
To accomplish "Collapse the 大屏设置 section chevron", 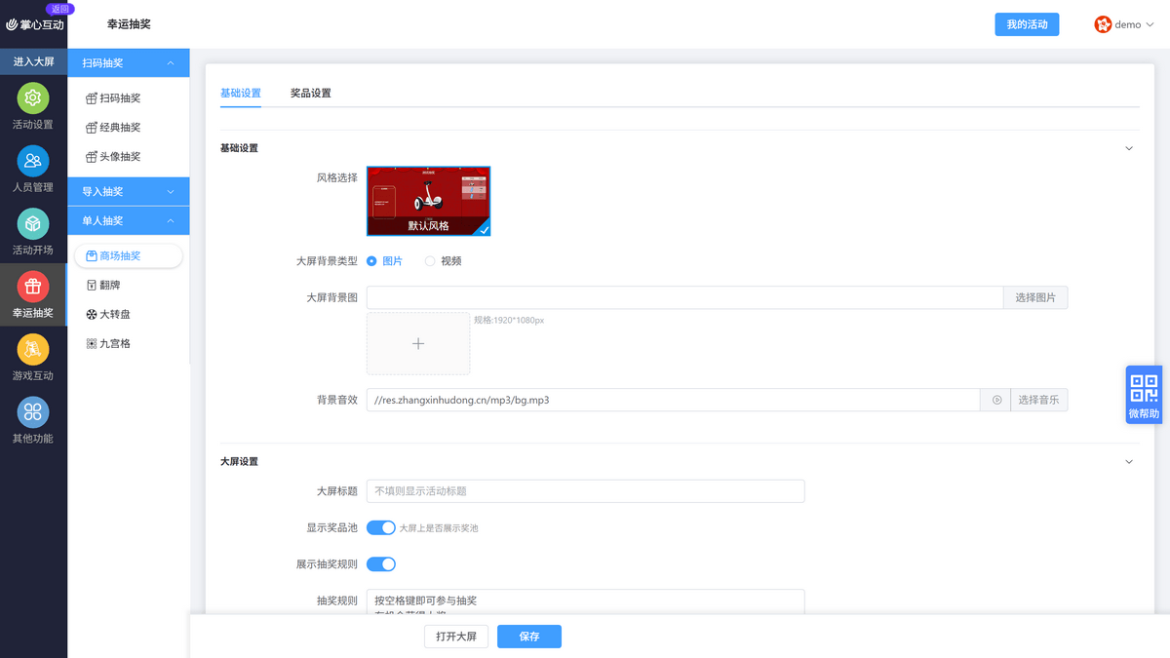I will point(1129,461).
